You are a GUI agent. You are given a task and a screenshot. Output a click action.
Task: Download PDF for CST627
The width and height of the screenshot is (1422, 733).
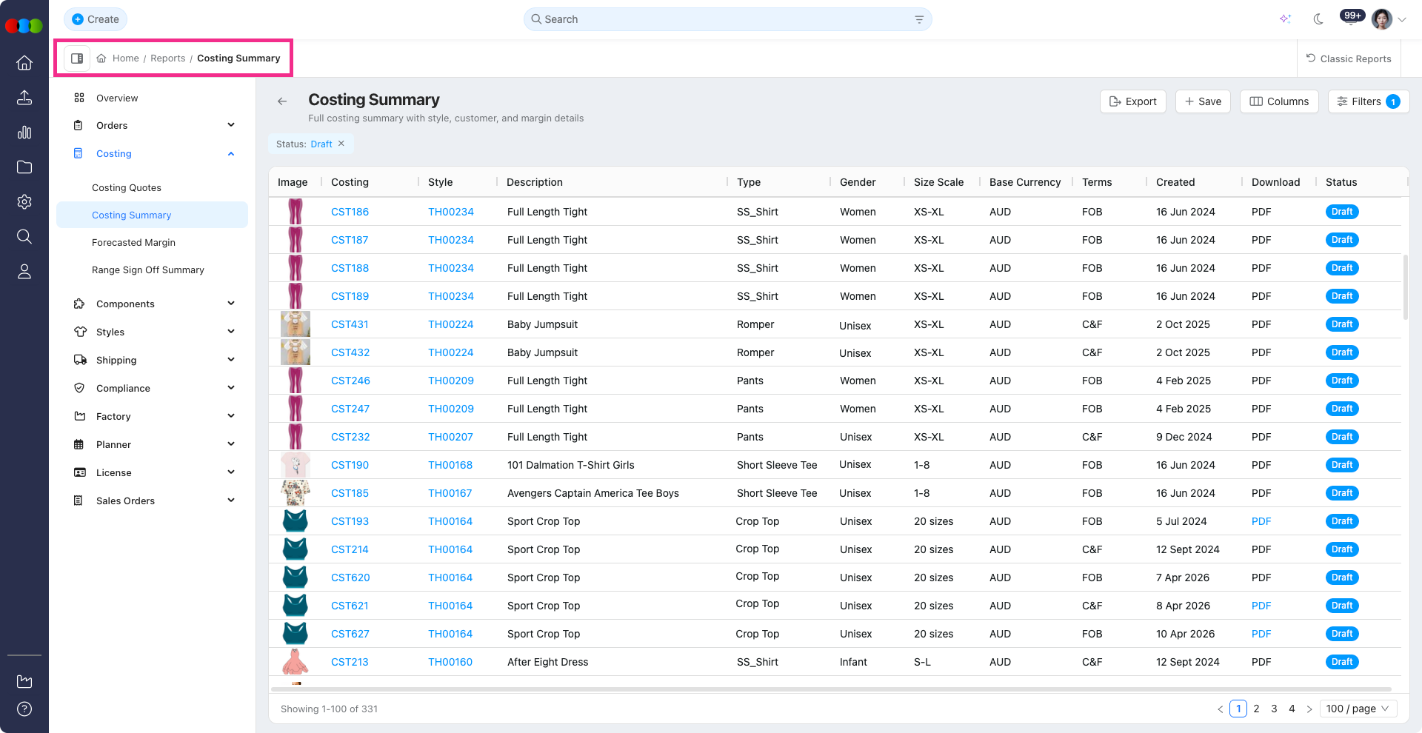click(1261, 634)
